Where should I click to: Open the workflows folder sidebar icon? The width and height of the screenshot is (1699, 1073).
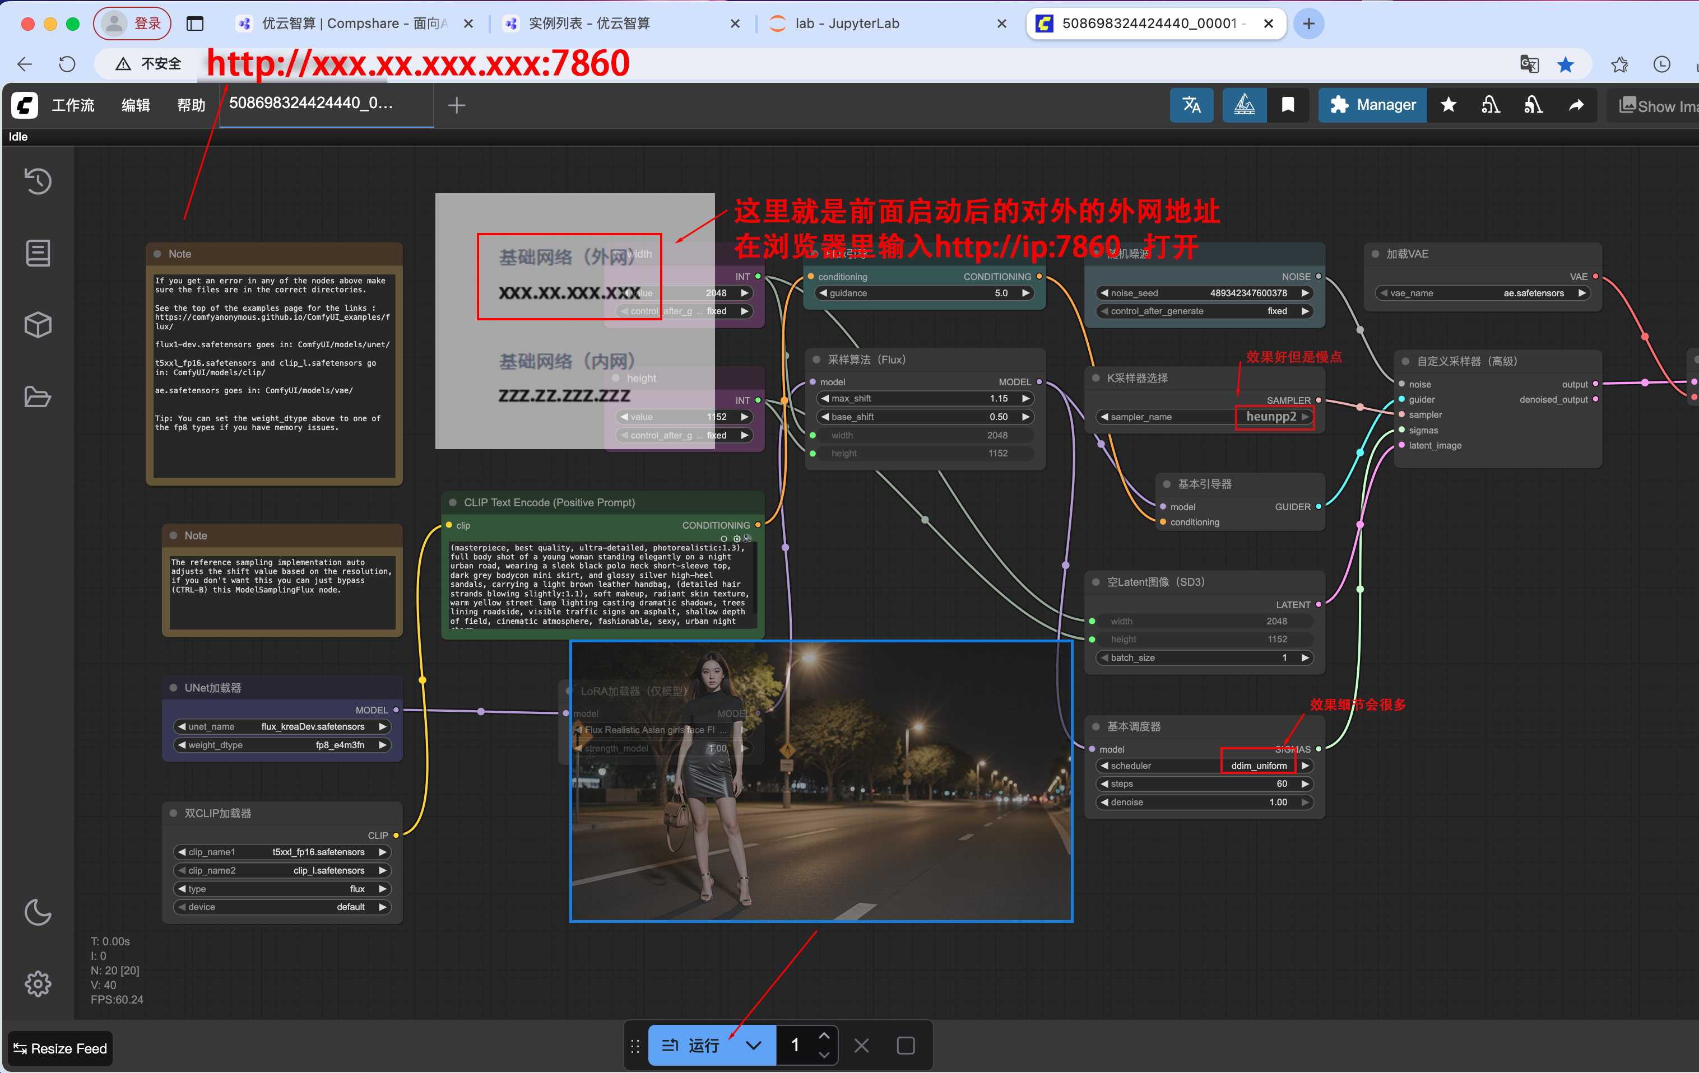[38, 397]
